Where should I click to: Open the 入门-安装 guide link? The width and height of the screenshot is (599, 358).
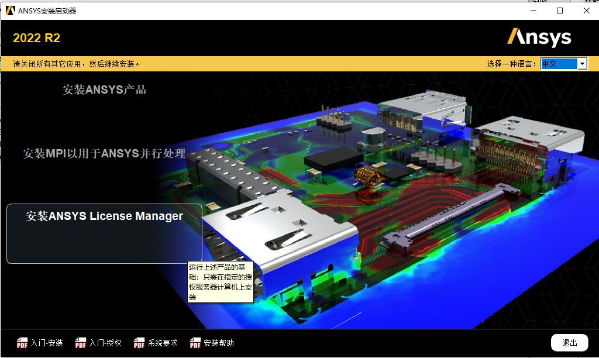click(x=47, y=343)
